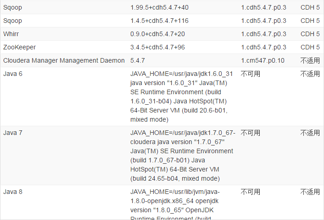324x220 pixels.
Task: Click 1.cdh5.4.7.p0.3 in the ZooKeeper row
Action: [x=263, y=47]
